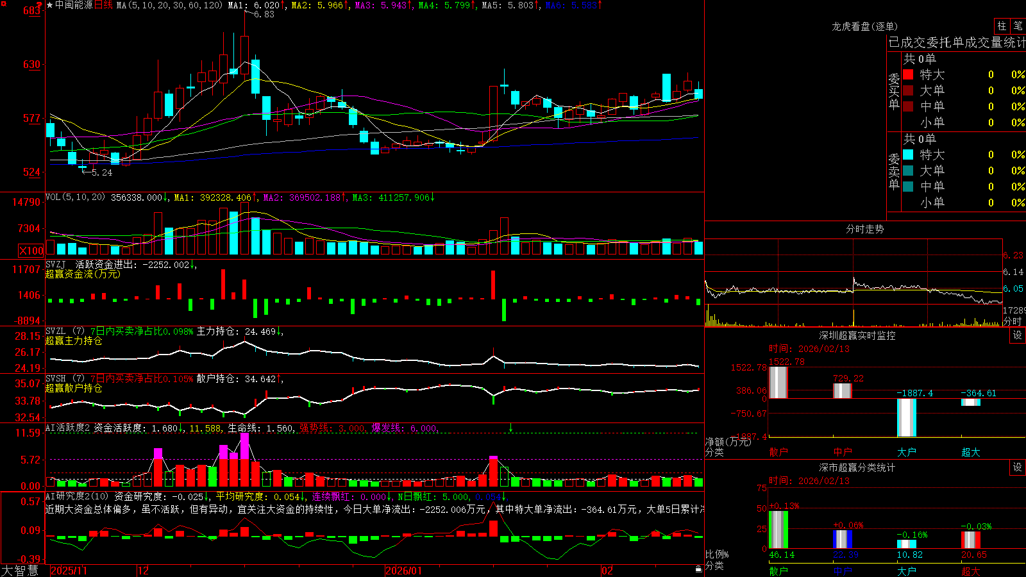Click the 时间: 2026/02/13 under 实时监控
The height and width of the screenshot is (577, 1026).
[x=809, y=349]
